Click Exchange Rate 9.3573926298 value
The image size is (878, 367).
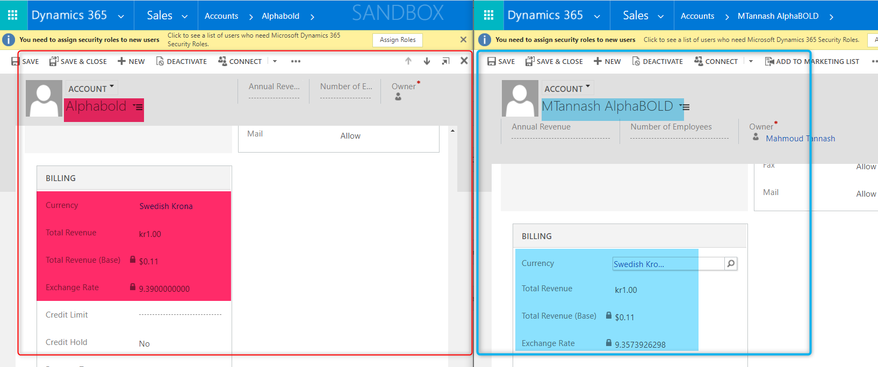pyautogui.click(x=640, y=345)
